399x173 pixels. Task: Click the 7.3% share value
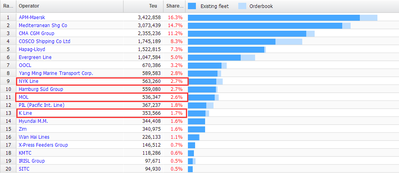176,49
